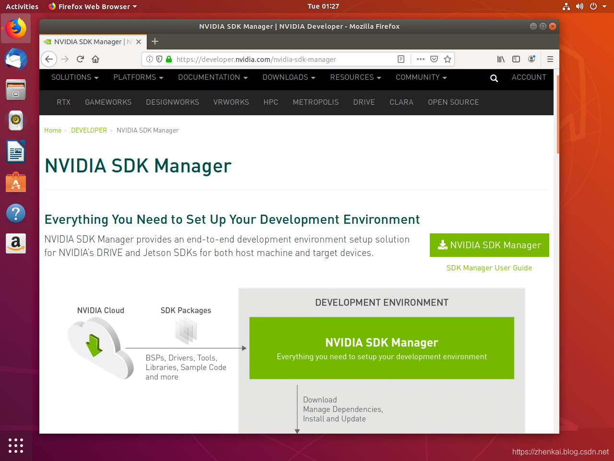Open the Help icon in the dock
The image size is (614, 461).
[16, 213]
